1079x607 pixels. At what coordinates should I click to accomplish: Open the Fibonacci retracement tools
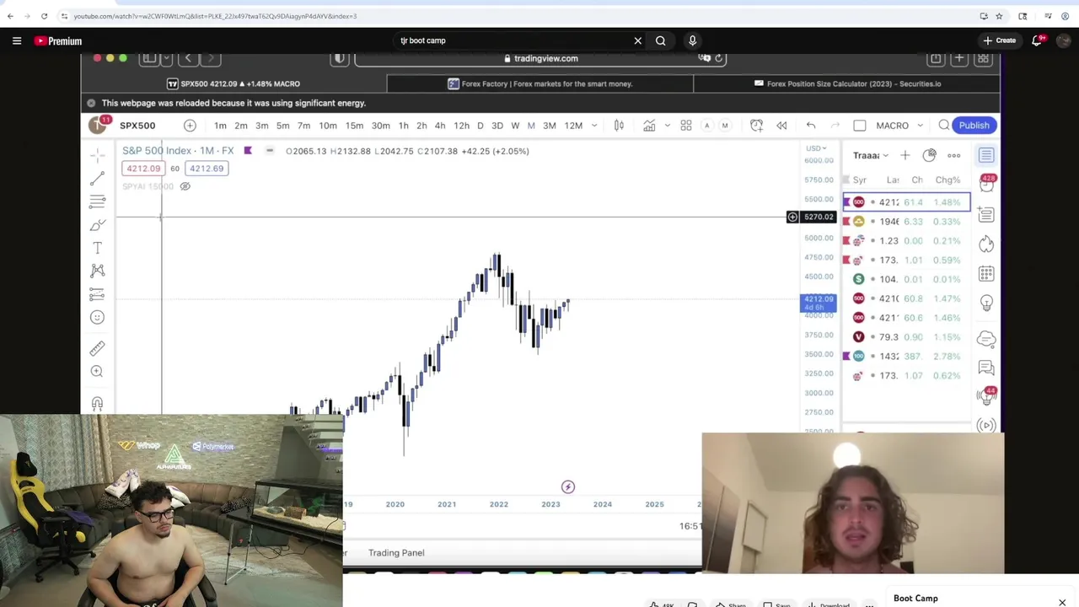point(98,201)
